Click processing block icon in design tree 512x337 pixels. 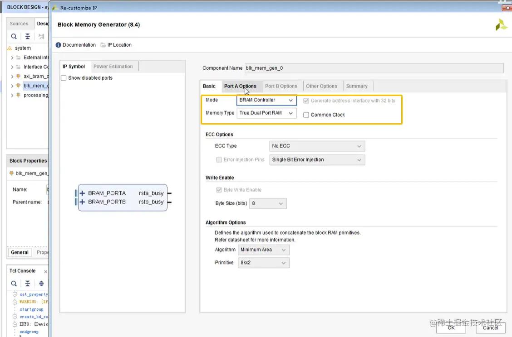[x=18, y=95]
